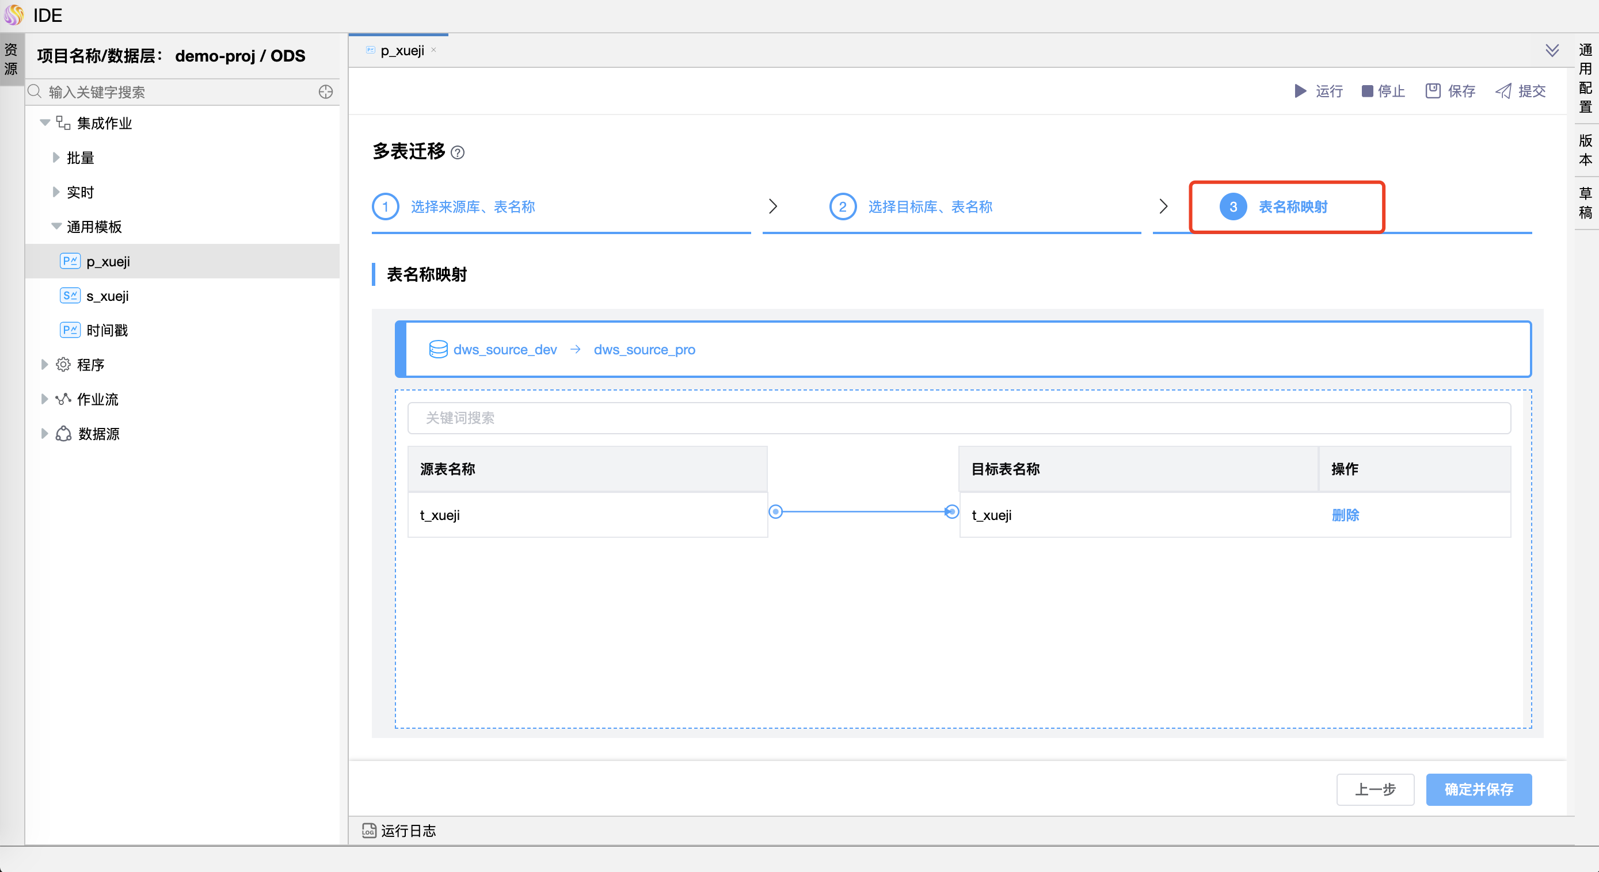Screen dimensions: 1599x872
Task: Go to step 1 选择来源库、表名称
Action: (472, 206)
